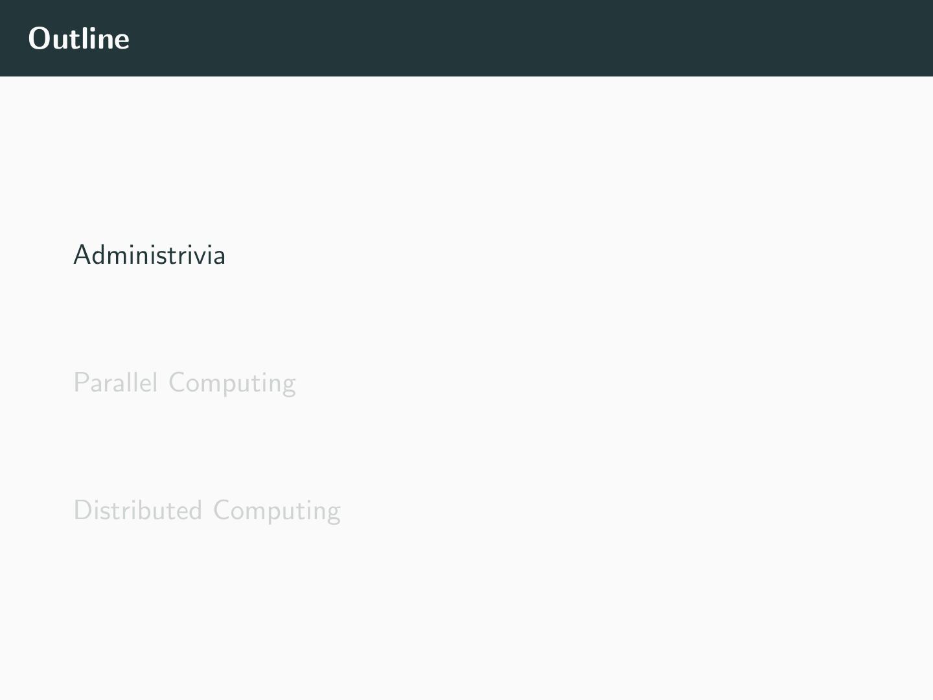Jump to the Parallel Computing section
The image size is (933, 700).
click(184, 383)
